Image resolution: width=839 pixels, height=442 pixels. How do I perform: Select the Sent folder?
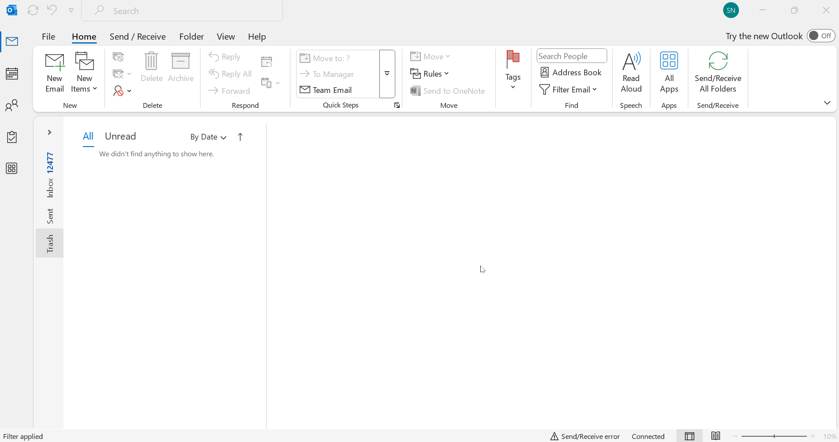tap(50, 216)
